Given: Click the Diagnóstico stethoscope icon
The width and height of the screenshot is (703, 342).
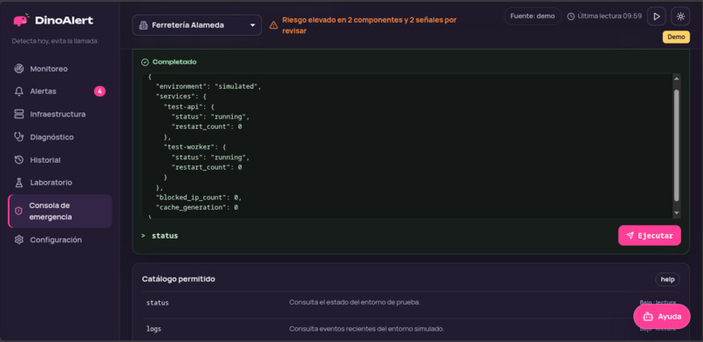Looking at the screenshot, I should (x=19, y=137).
